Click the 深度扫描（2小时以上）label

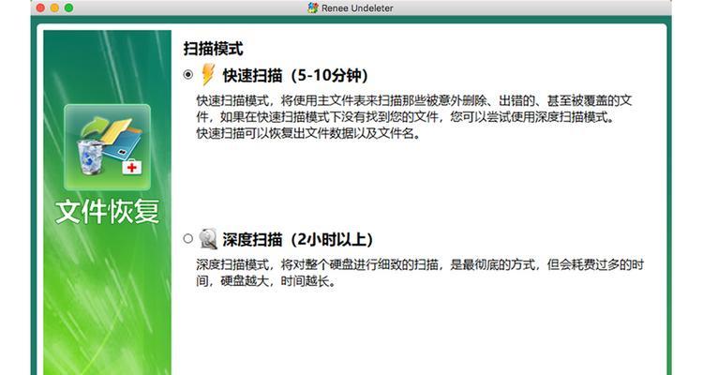(298, 240)
